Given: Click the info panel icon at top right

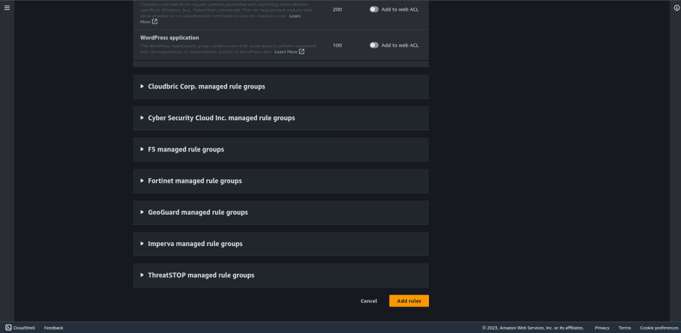Looking at the screenshot, I should point(674,8).
